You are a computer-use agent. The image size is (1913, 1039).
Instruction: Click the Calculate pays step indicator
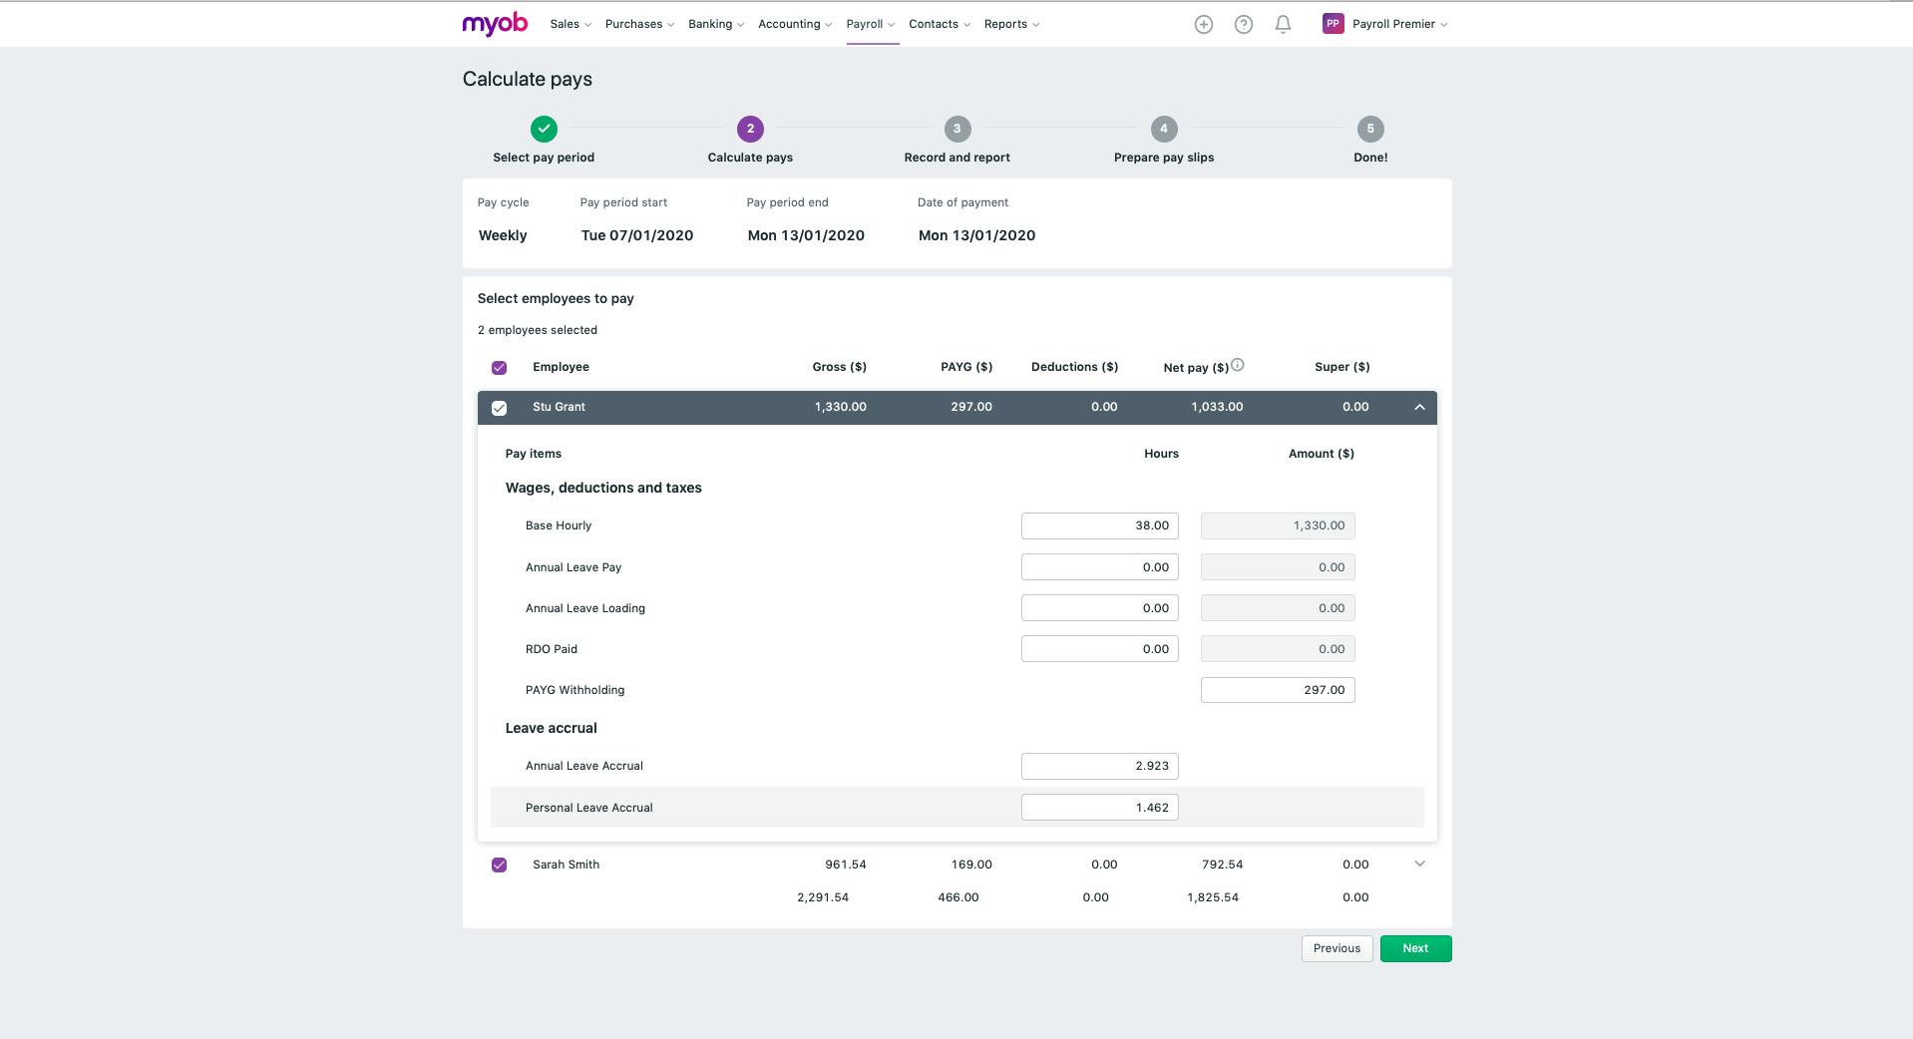[749, 128]
